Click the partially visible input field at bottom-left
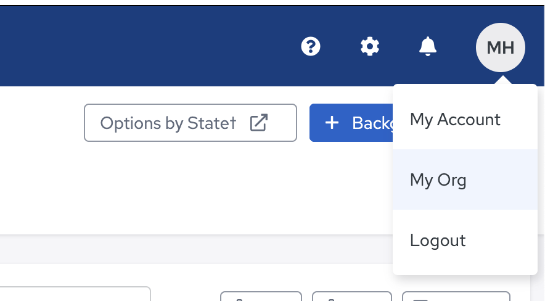Image resolution: width=545 pixels, height=301 pixels. coord(75,294)
